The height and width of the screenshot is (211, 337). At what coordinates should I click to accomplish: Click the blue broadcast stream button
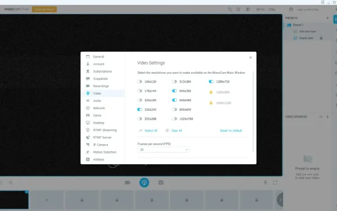144,182
